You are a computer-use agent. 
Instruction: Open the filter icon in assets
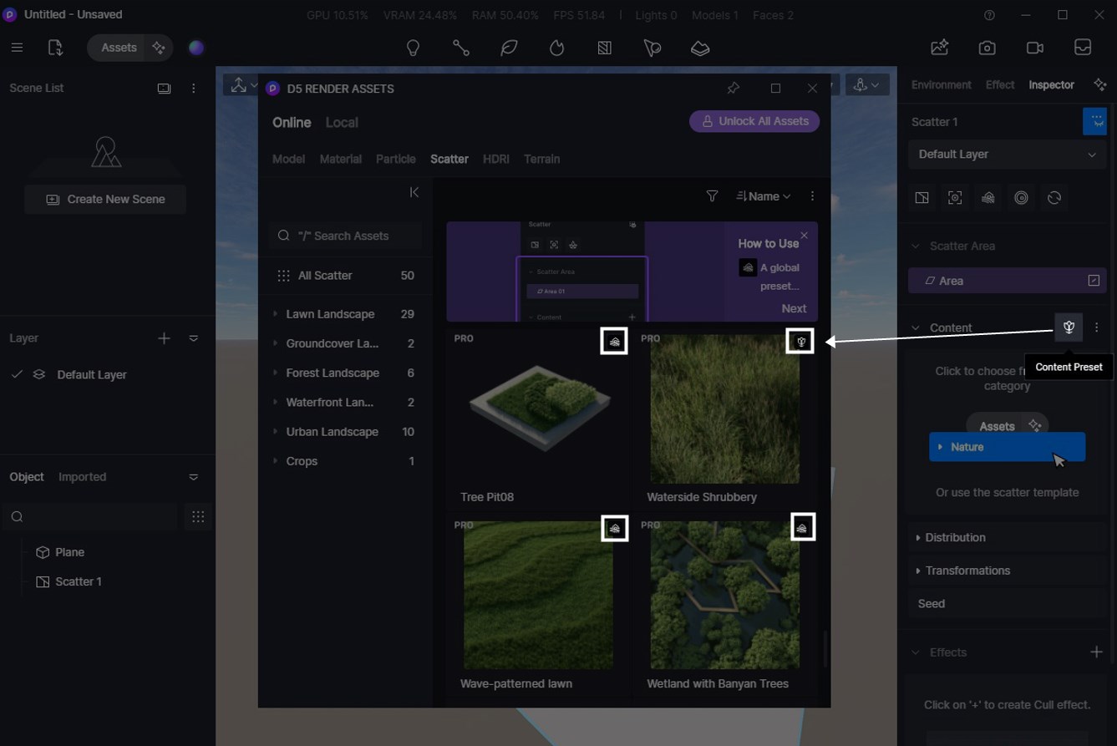coord(712,196)
